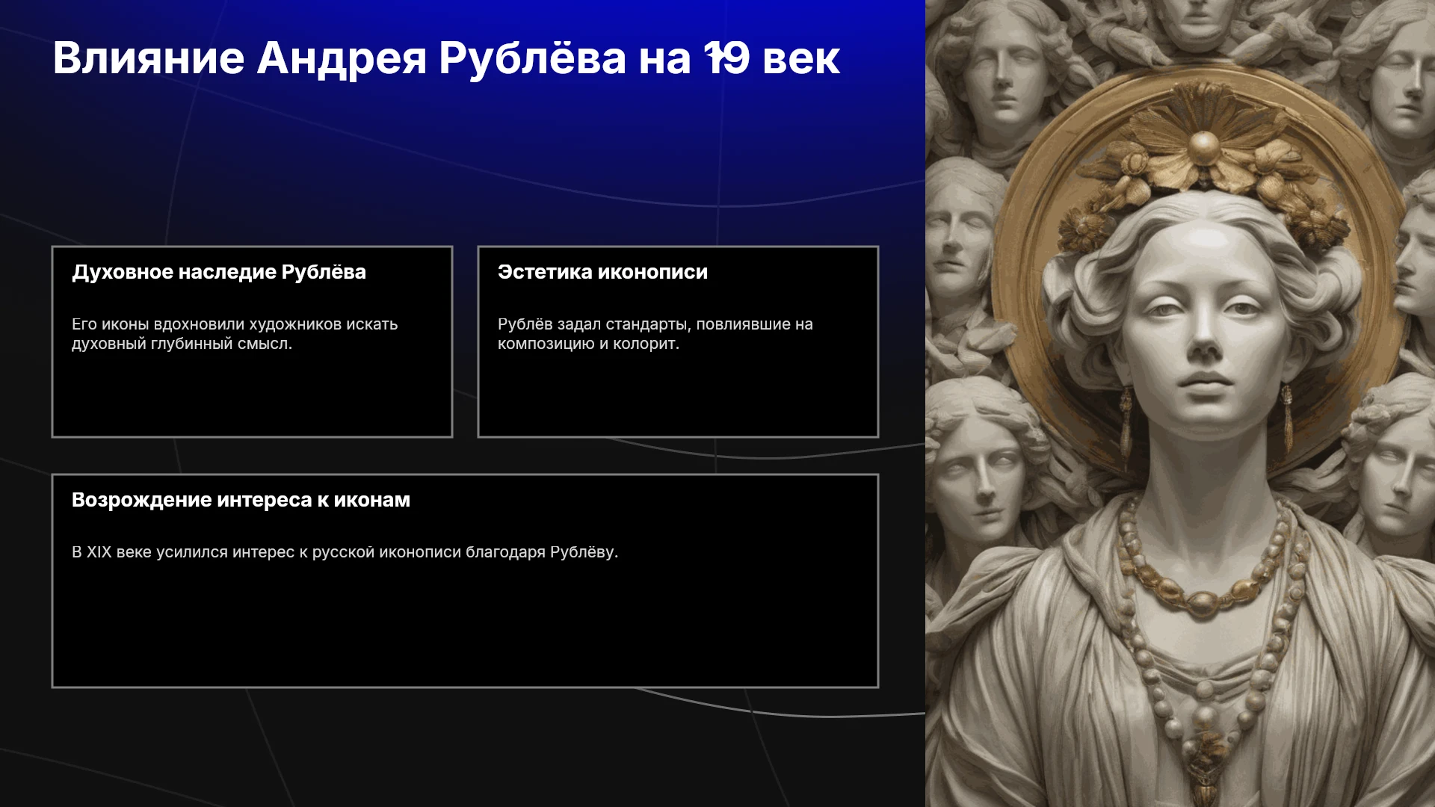This screenshot has width=1435, height=807.
Task: Click the sentence В XIX веке усилился интерес
Action: [345, 552]
